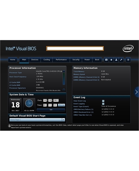This screenshot has height=171, width=139.
Task: Click the Event Type (Count) label
Action: pos(81,107)
